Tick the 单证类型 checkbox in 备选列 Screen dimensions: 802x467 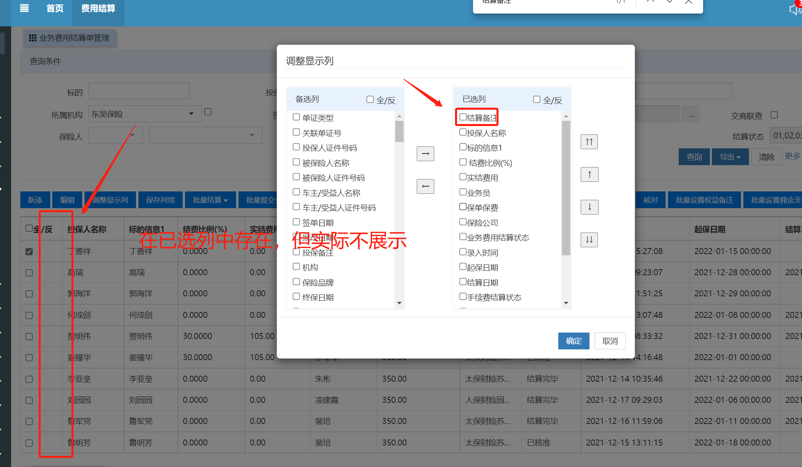point(296,117)
